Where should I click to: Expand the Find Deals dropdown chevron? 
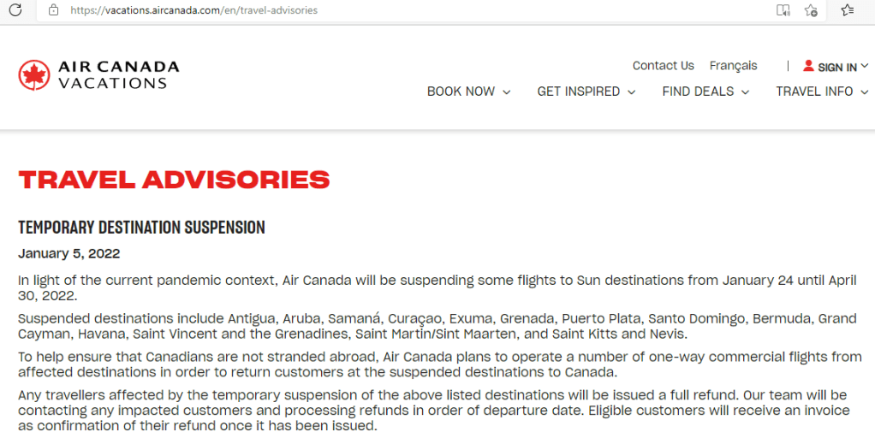(746, 92)
